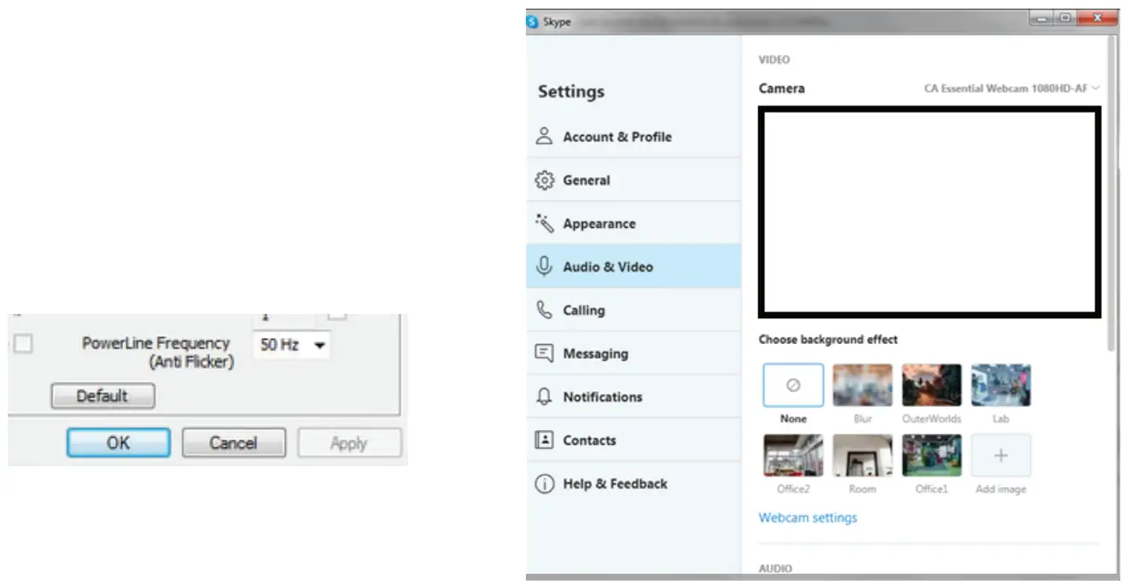
Task: Select the Blur background effect
Action: [862, 385]
